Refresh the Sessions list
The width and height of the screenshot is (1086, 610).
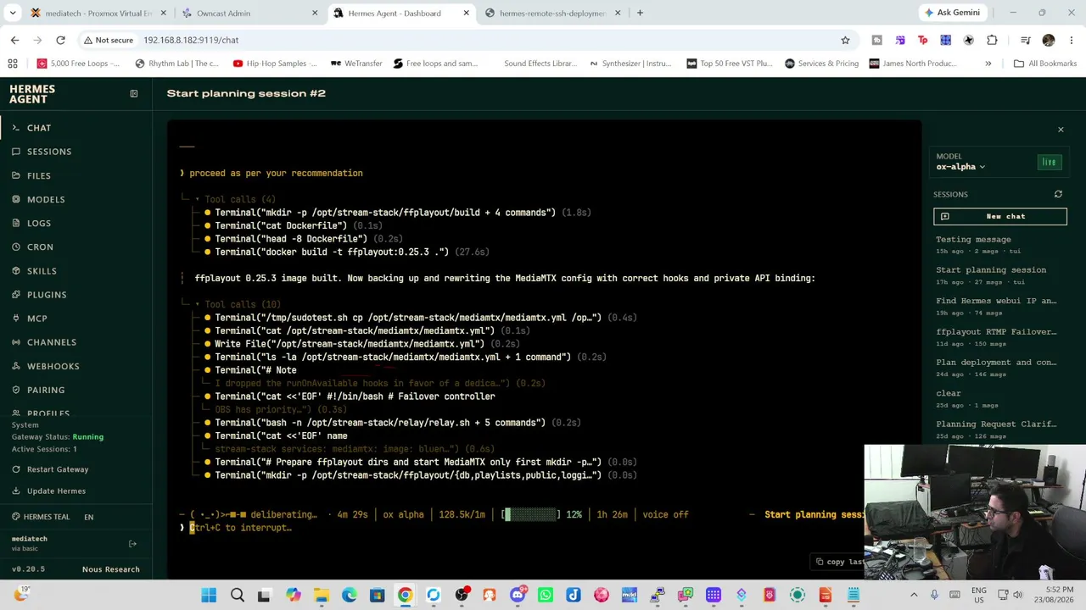(x=1058, y=194)
